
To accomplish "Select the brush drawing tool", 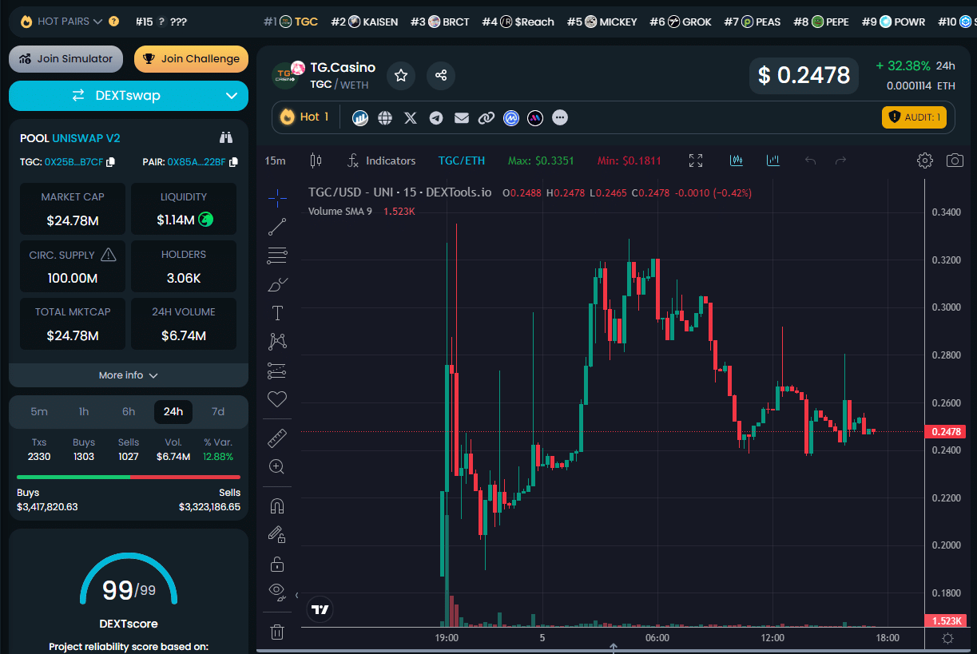I will click(x=277, y=284).
